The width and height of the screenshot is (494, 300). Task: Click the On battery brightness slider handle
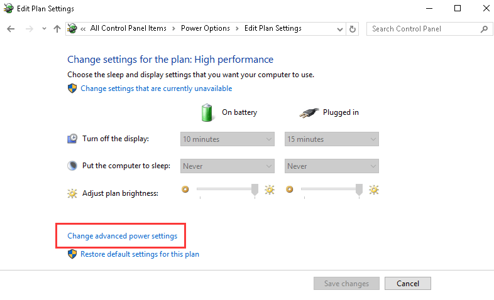255,189
